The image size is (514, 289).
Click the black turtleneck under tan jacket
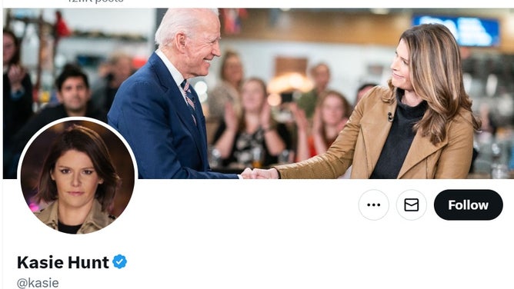399,138
